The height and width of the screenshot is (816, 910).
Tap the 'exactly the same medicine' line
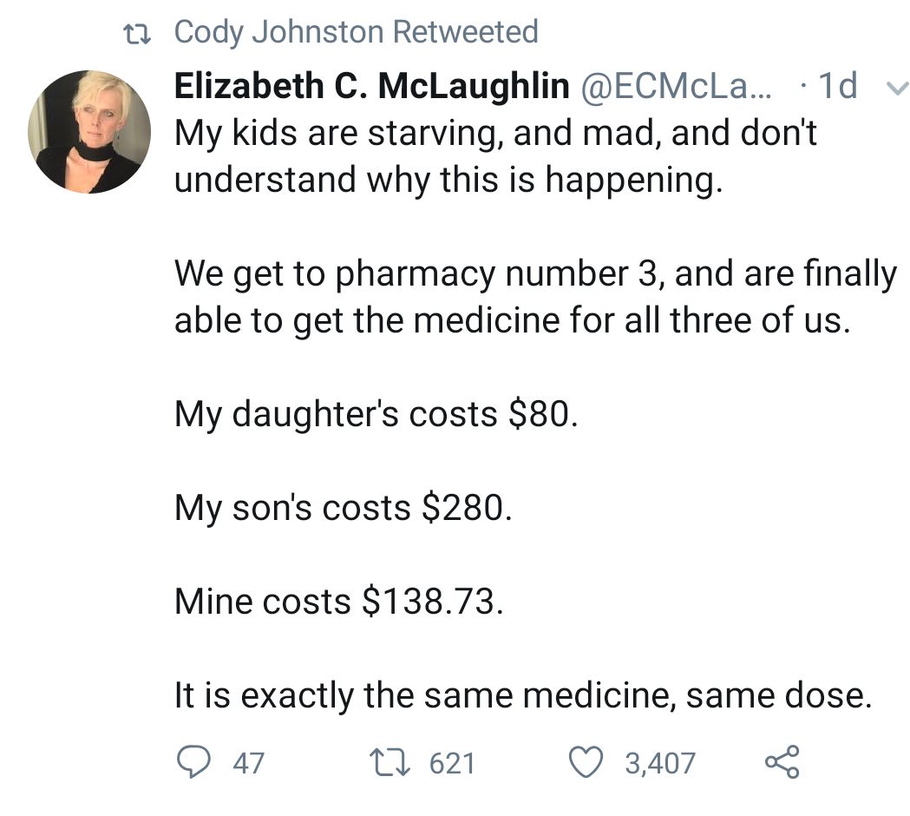pos(522,695)
